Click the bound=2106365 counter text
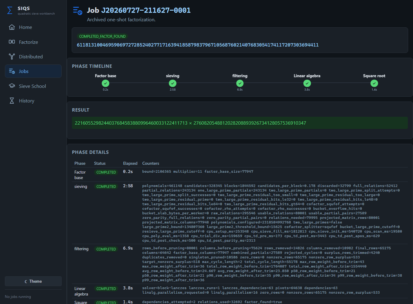 pyautogui.click(x=157, y=171)
